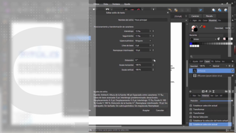Click the Escala vertical stepper arrows

pos(153,70)
